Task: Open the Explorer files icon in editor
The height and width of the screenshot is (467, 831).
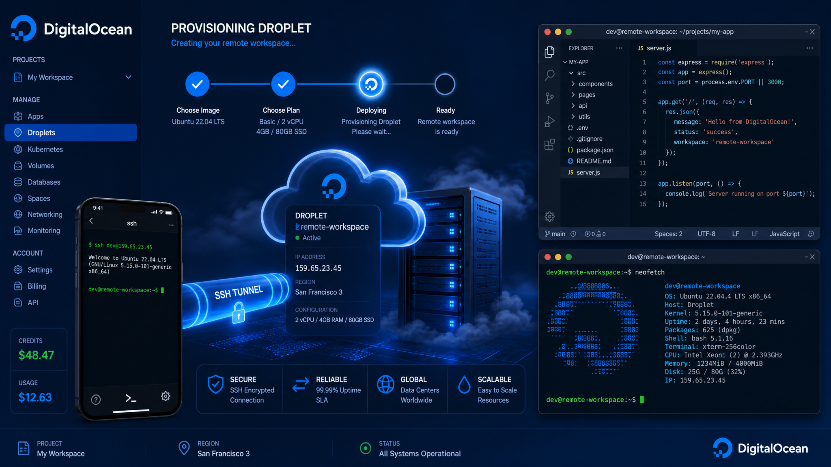Action: (549, 51)
